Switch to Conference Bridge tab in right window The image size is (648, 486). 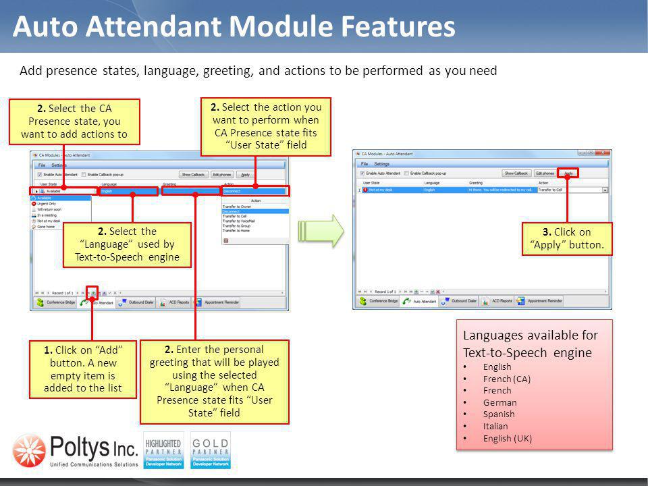(x=379, y=301)
